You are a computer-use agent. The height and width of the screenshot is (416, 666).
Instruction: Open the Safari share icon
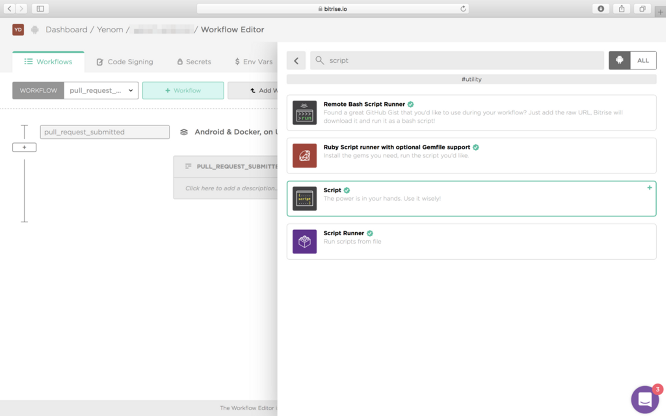tap(622, 9)
